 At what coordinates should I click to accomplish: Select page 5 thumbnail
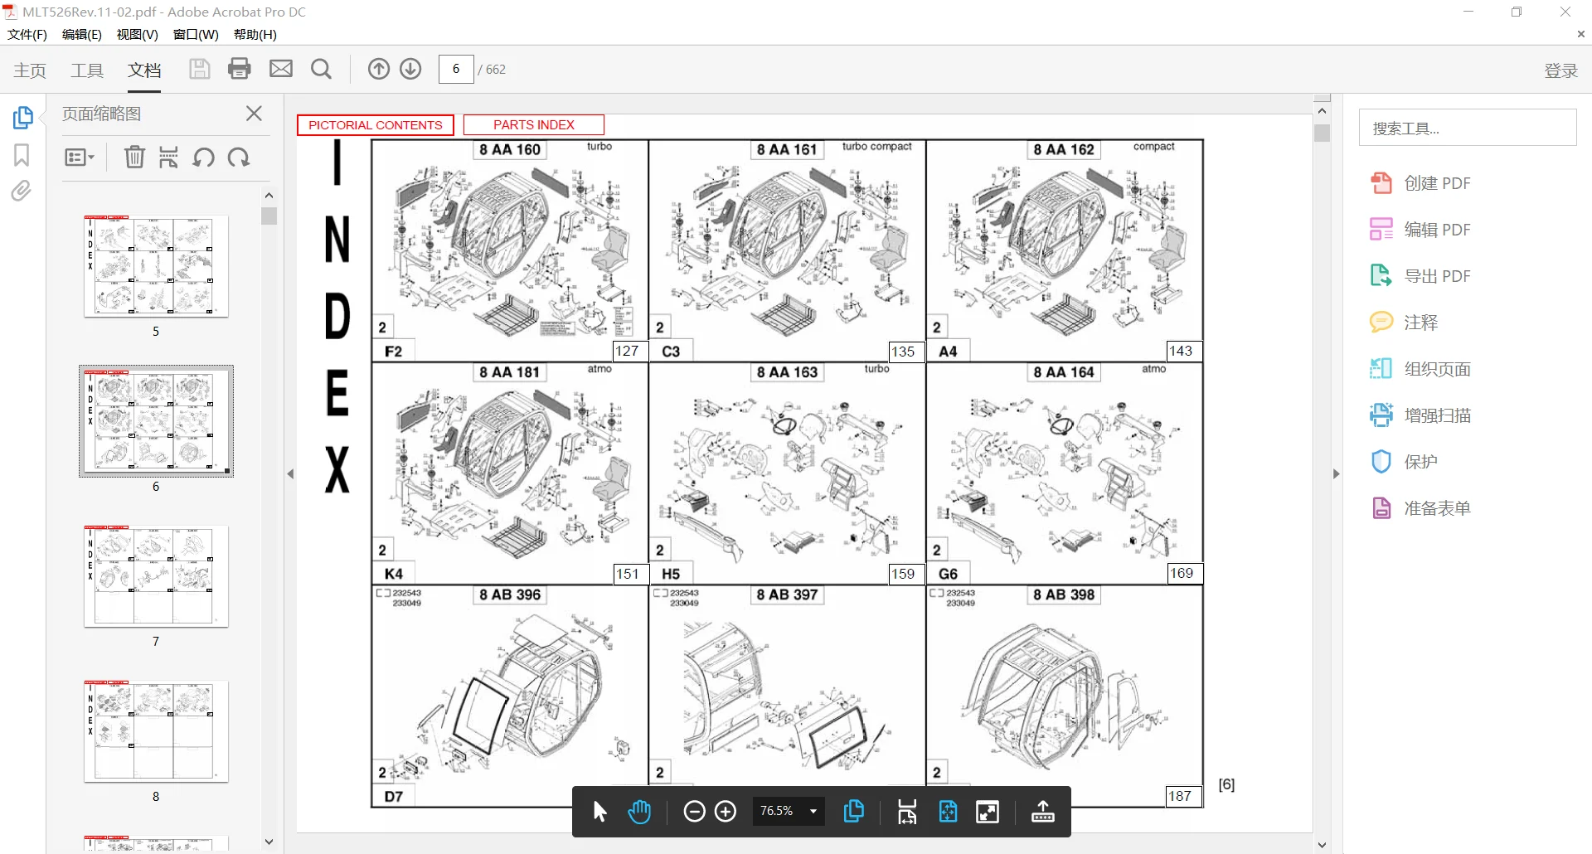156,266
